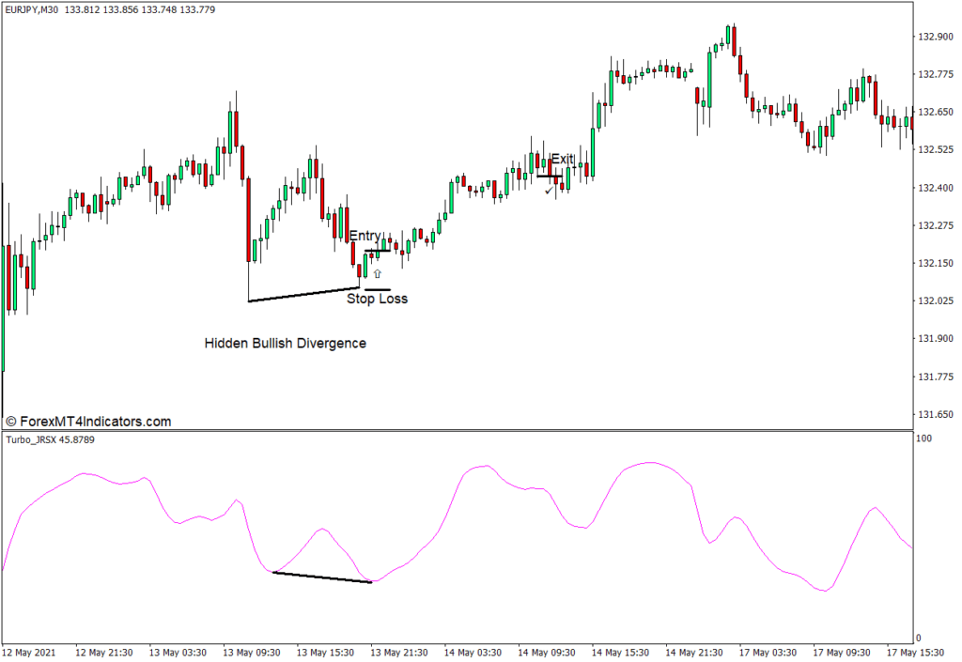Click the Entry text label
962x662 pixels.
coord(365,236)
